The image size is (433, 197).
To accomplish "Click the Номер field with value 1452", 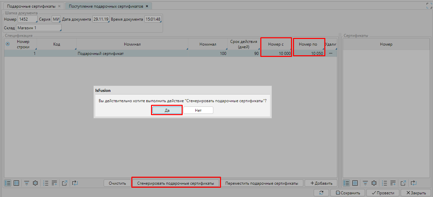I will [27, 19].
